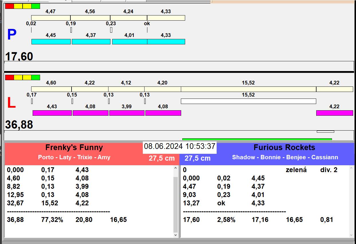Select the Furious Rockets team header
356x244 pixels.
tap(284, 148)
